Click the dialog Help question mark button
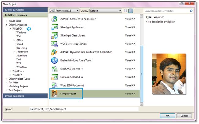Image resolution: width=199 pixels, height=124 pixels. (182, 3)
